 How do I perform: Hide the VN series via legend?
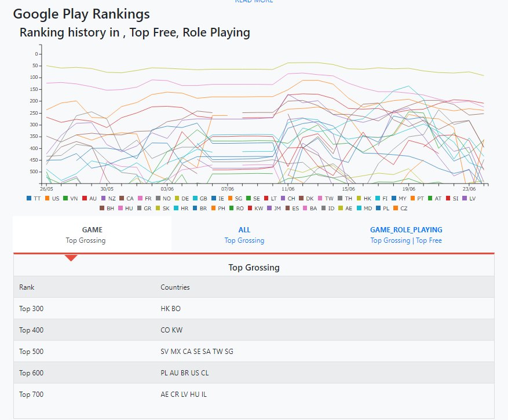70,198
